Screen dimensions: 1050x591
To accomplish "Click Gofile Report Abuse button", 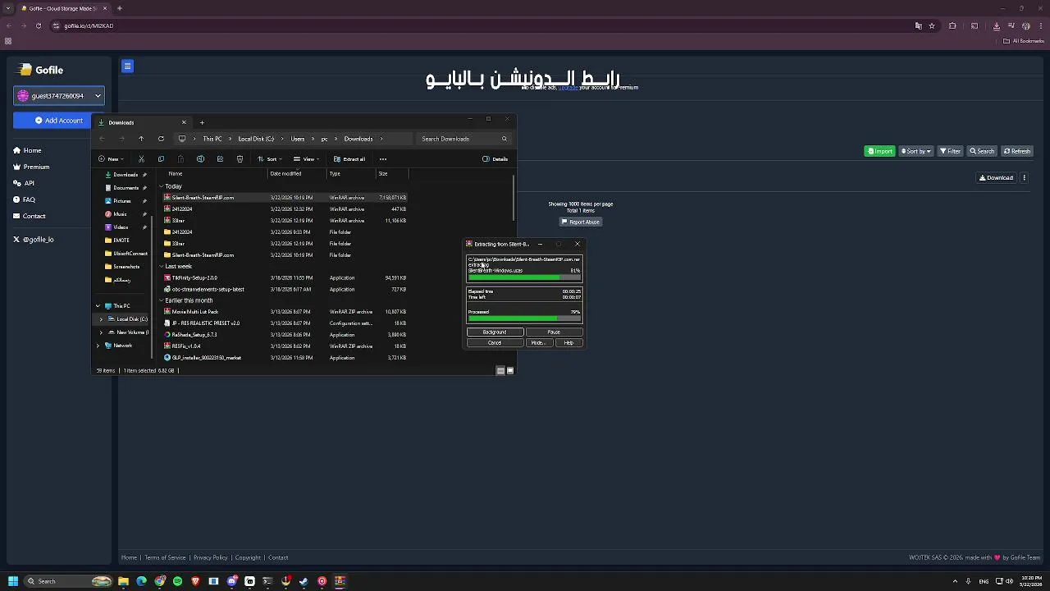I will click(581, 222).
